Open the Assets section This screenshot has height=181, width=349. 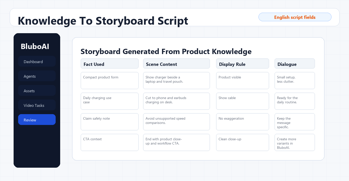click(x=37, y=91)
